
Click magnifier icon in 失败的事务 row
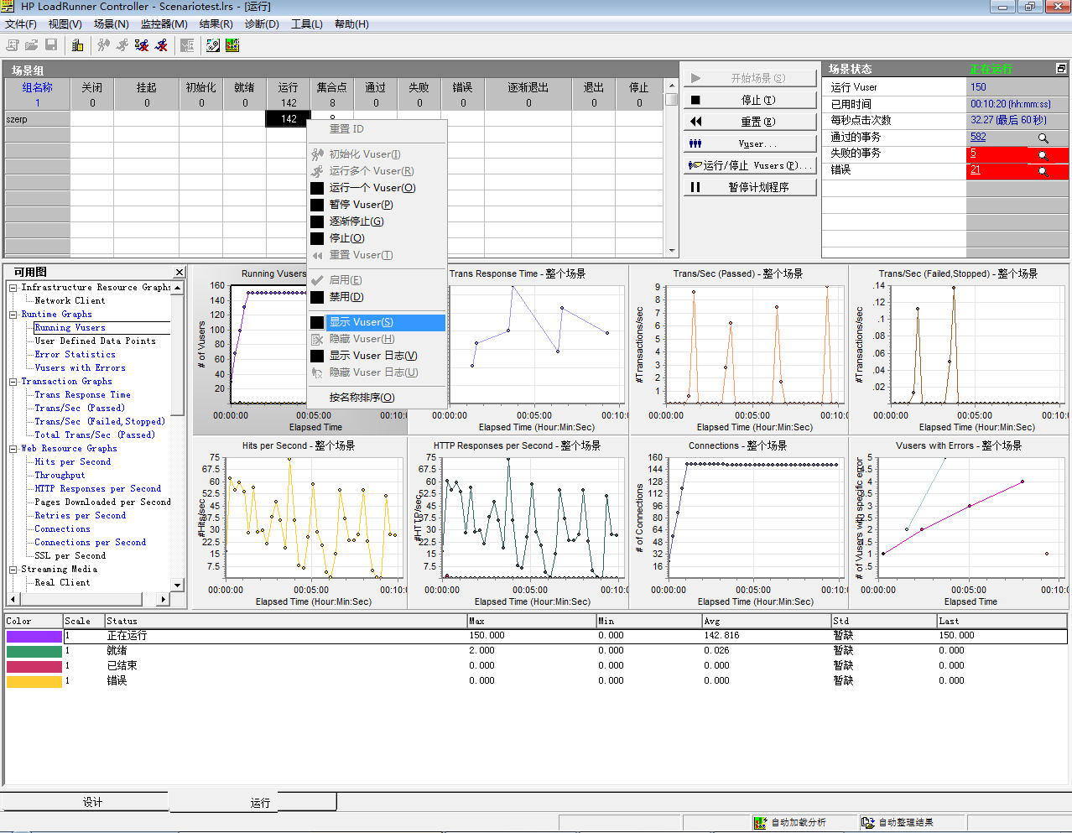1043,155
